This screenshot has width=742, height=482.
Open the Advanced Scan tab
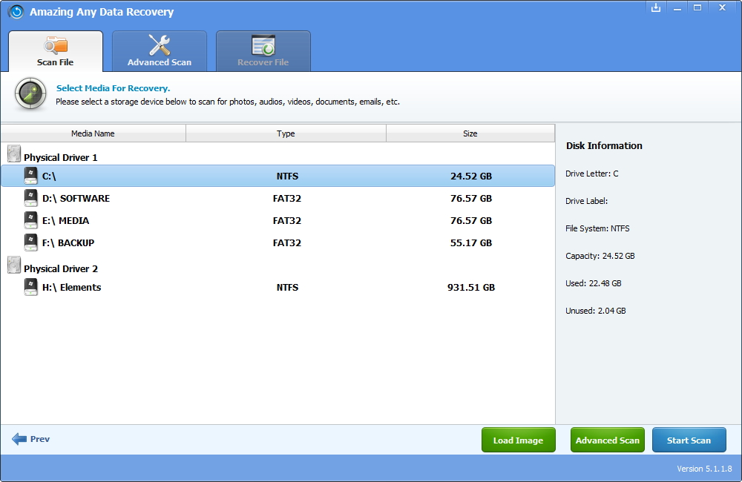click(x=160, y=51)
